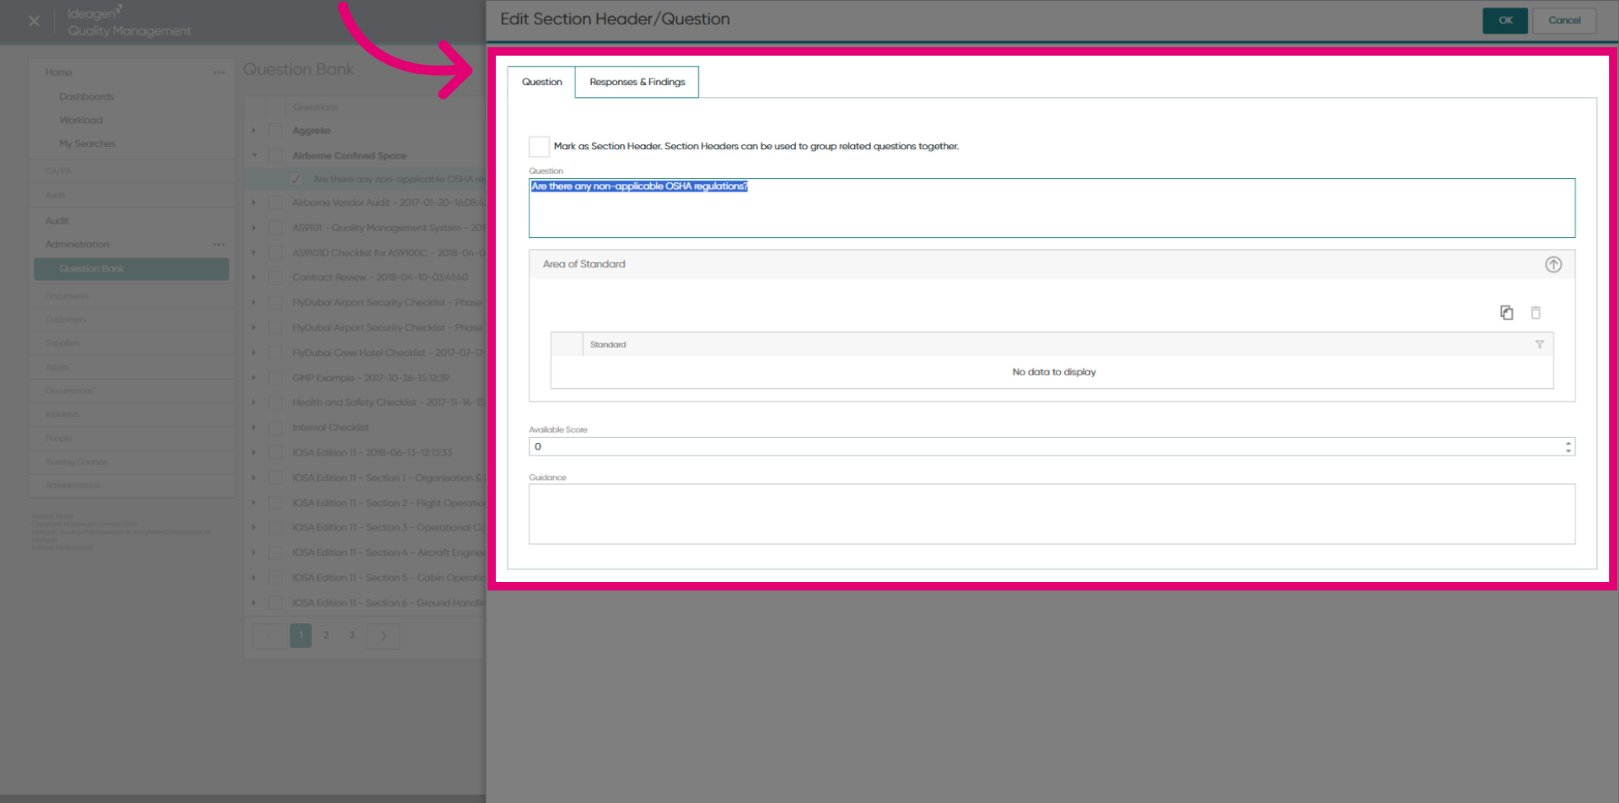Expand the IOSA Edition 11 Section 3 row
Image resolution: width=1619 pixels, height=803 pixels.
[x=254, y=528]
